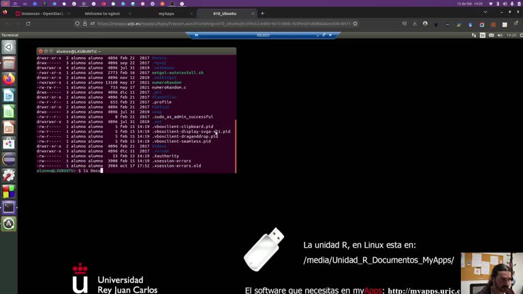Open a new Firefox tab

(262, 14)
